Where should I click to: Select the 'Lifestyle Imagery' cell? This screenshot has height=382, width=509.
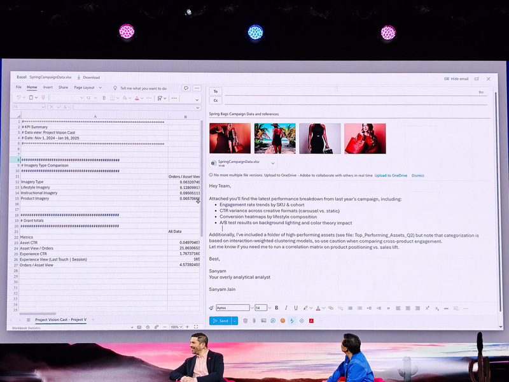94,187
